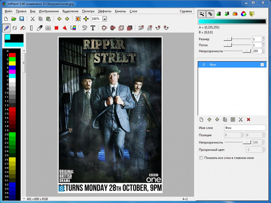Toggle the continuous painting mode button

tap(202, 14)
